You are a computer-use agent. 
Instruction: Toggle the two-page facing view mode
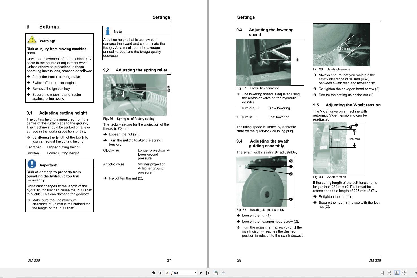pyautogui.click(x=397, y=273)
